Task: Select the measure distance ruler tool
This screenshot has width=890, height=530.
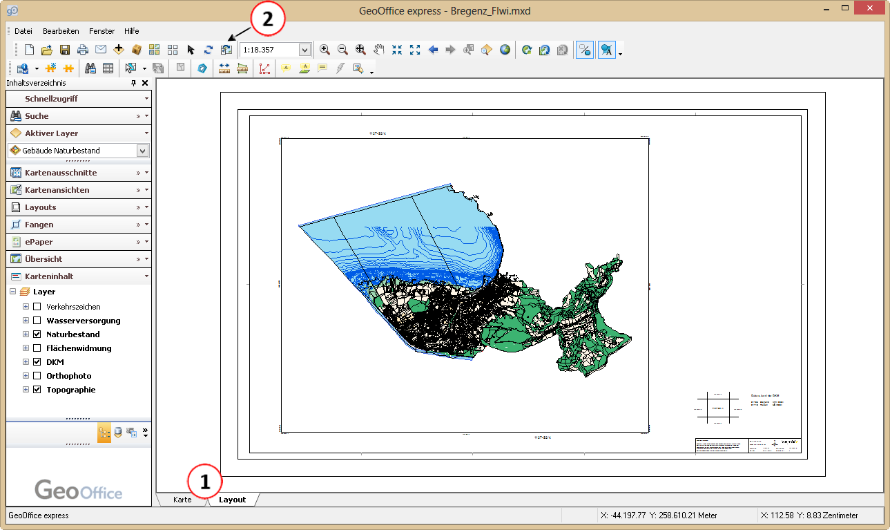Action: [224, 68]
